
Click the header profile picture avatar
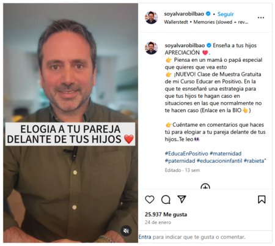(x=151, y=18)
